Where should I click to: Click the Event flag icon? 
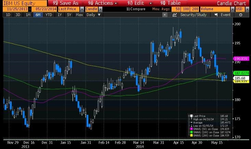(216, 15)
